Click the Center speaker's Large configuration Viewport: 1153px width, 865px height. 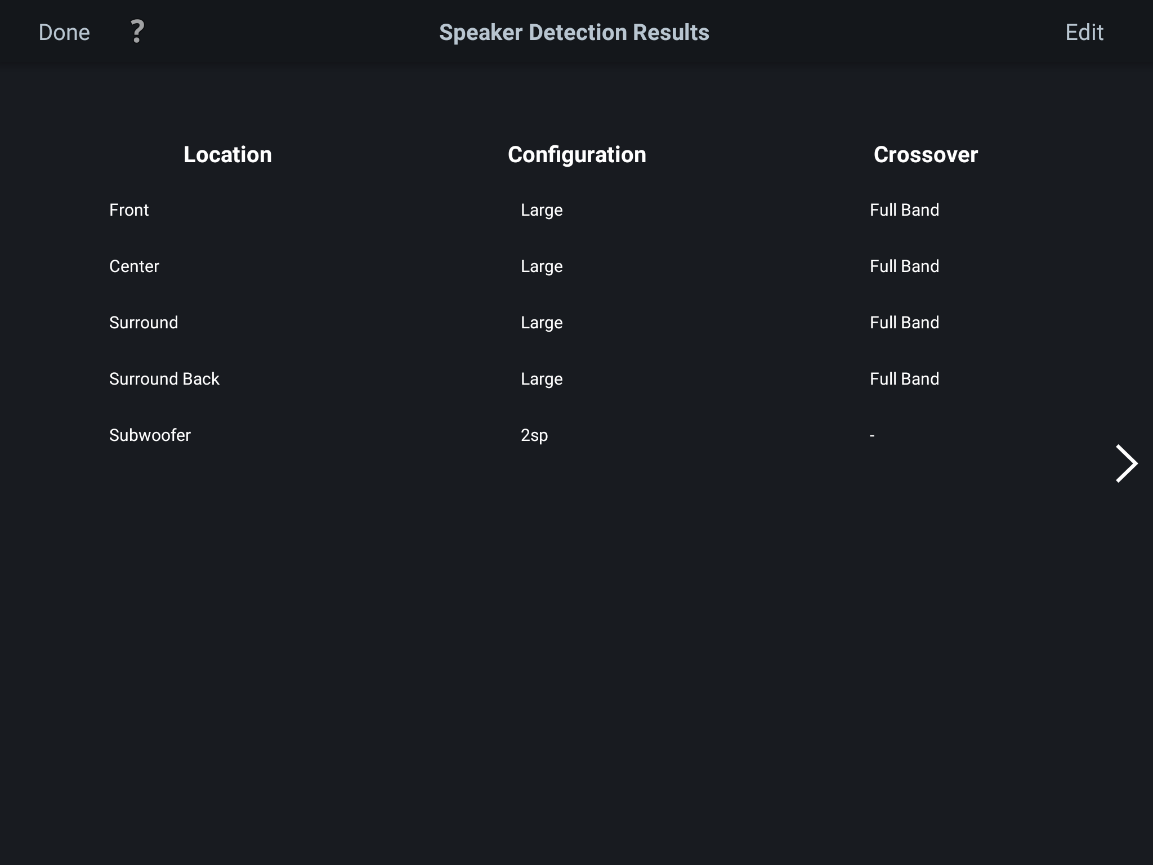pos(542,266)
